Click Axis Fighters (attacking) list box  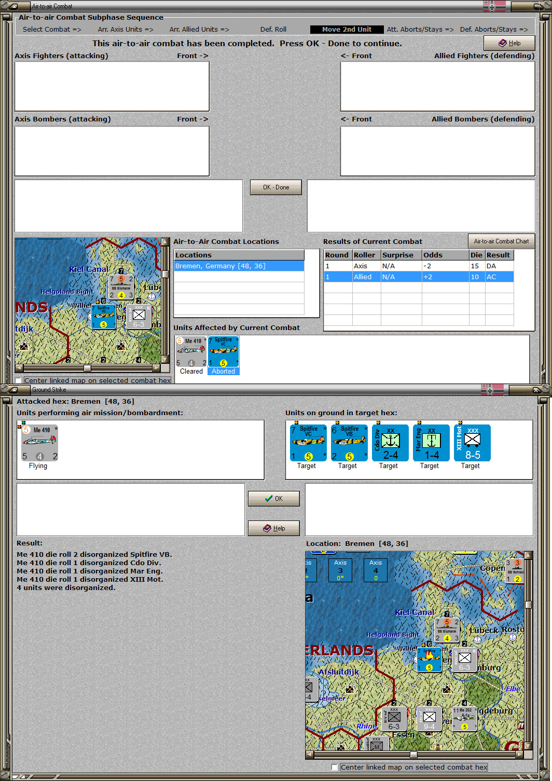pos(112,86)
